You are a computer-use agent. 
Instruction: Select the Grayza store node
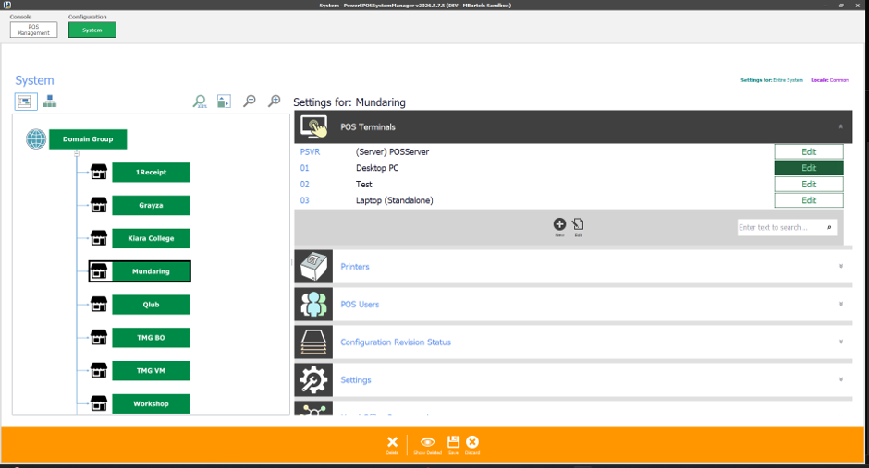[x=151, y=205]
